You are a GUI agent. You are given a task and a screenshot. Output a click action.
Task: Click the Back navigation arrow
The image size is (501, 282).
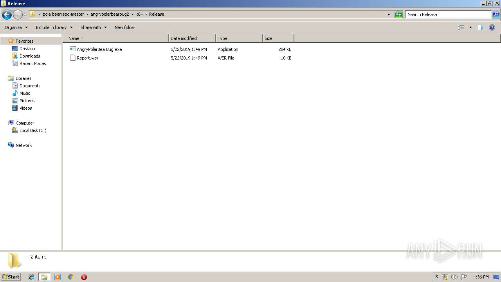(x=7, y=14)
